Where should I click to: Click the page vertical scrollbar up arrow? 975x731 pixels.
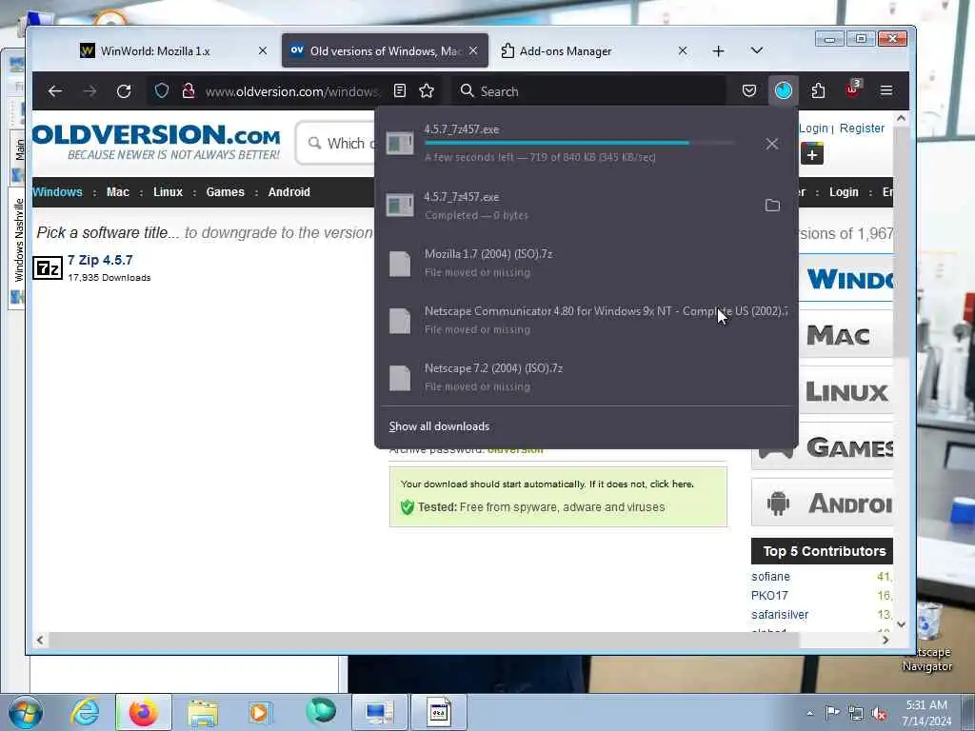coord(901,118)
